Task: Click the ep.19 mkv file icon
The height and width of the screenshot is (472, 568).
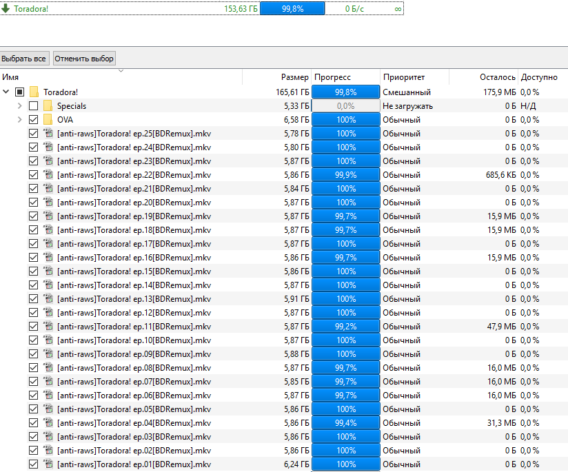Action: pos(48,216)
